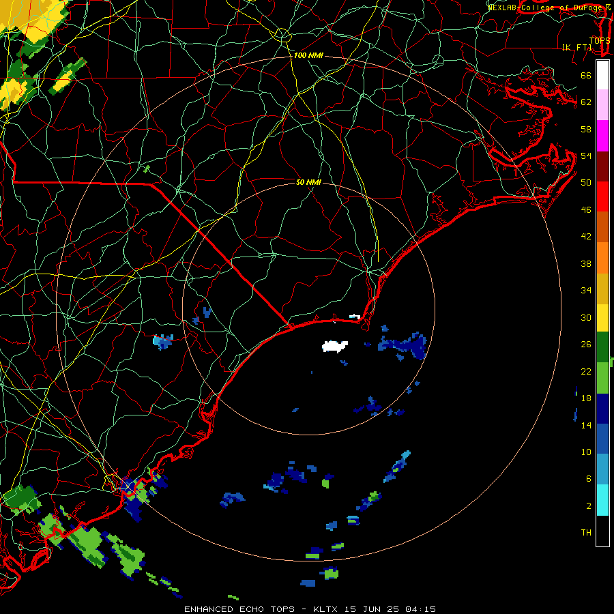Click the legend value "38"

[586, 263]
